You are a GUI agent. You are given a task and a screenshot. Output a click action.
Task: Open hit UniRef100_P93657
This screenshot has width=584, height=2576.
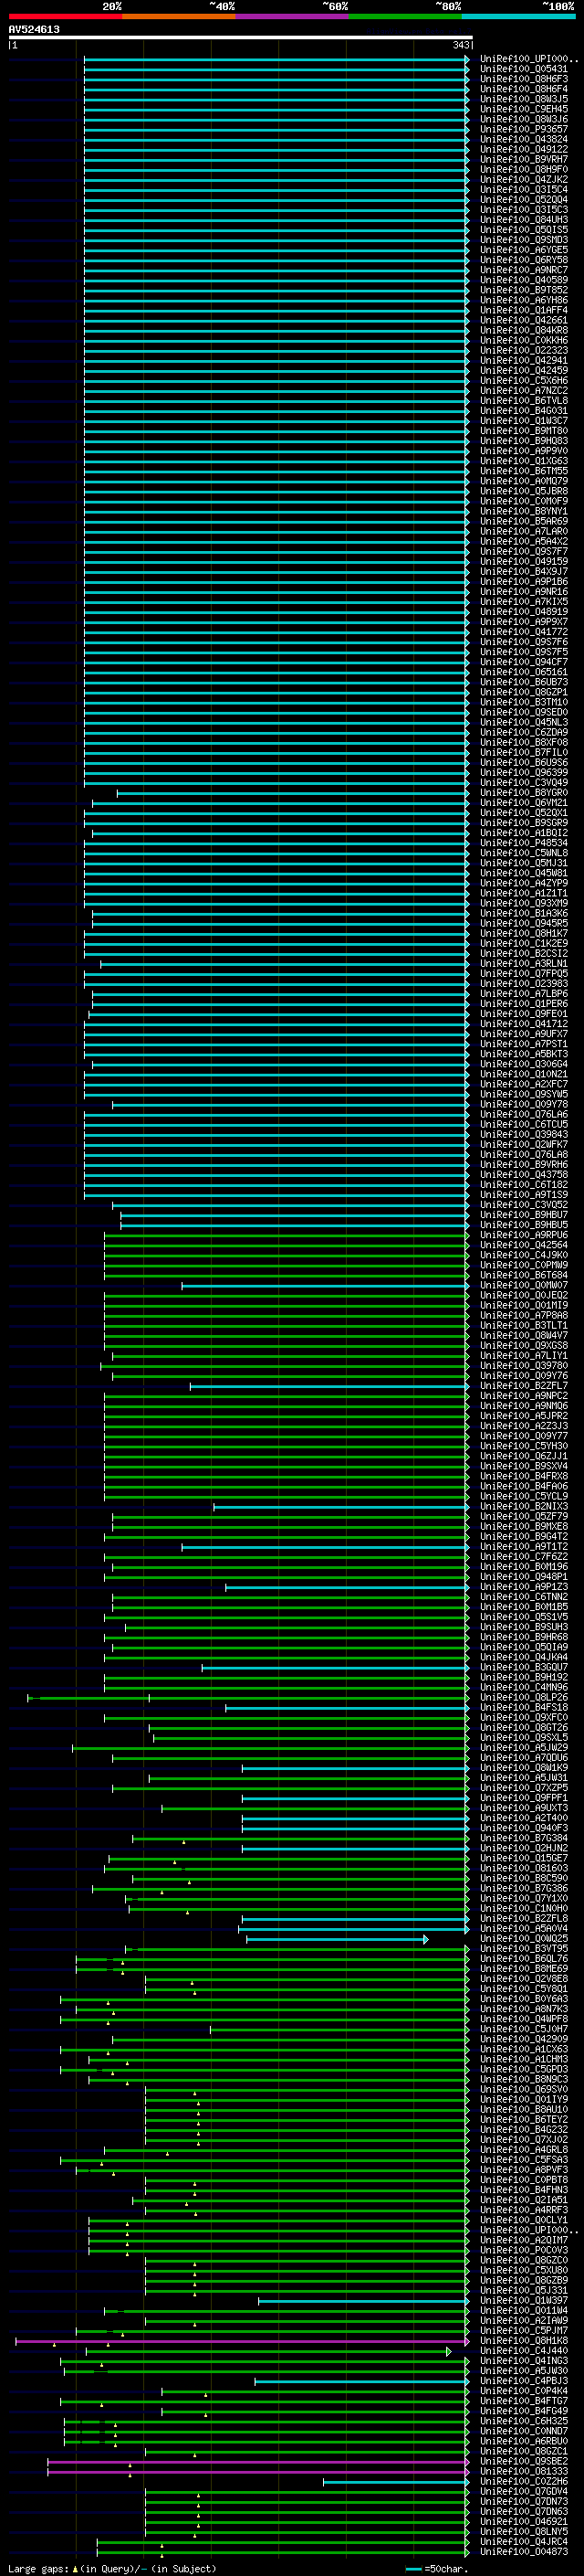[523, 129]
